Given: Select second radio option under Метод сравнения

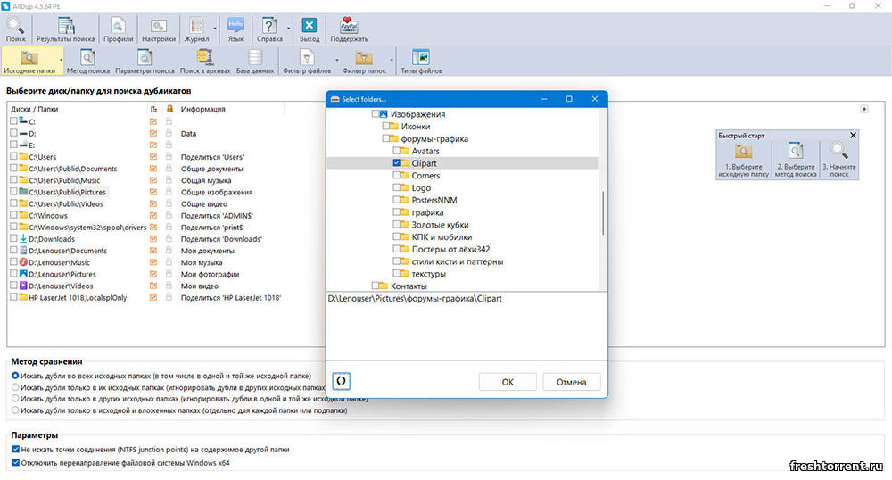Looking at the screenshot, I should pyautogui.click(x=15, y=388).
